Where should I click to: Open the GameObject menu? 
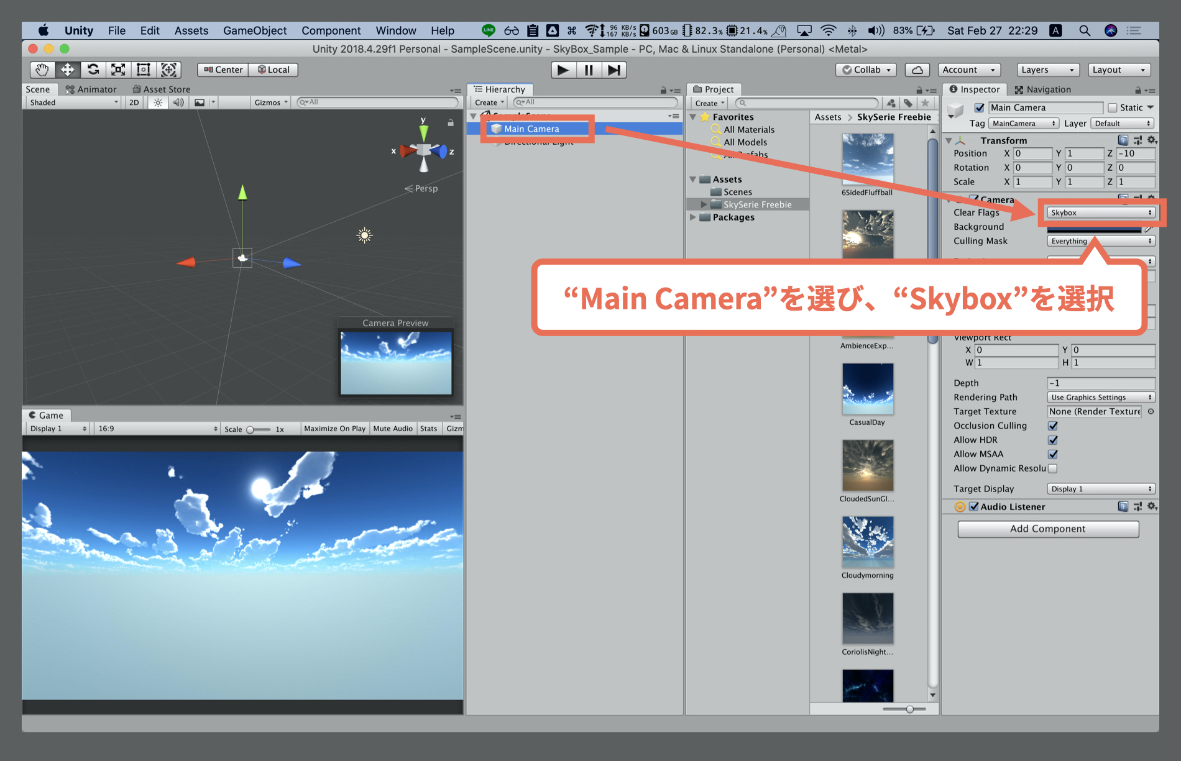[255, 30]
